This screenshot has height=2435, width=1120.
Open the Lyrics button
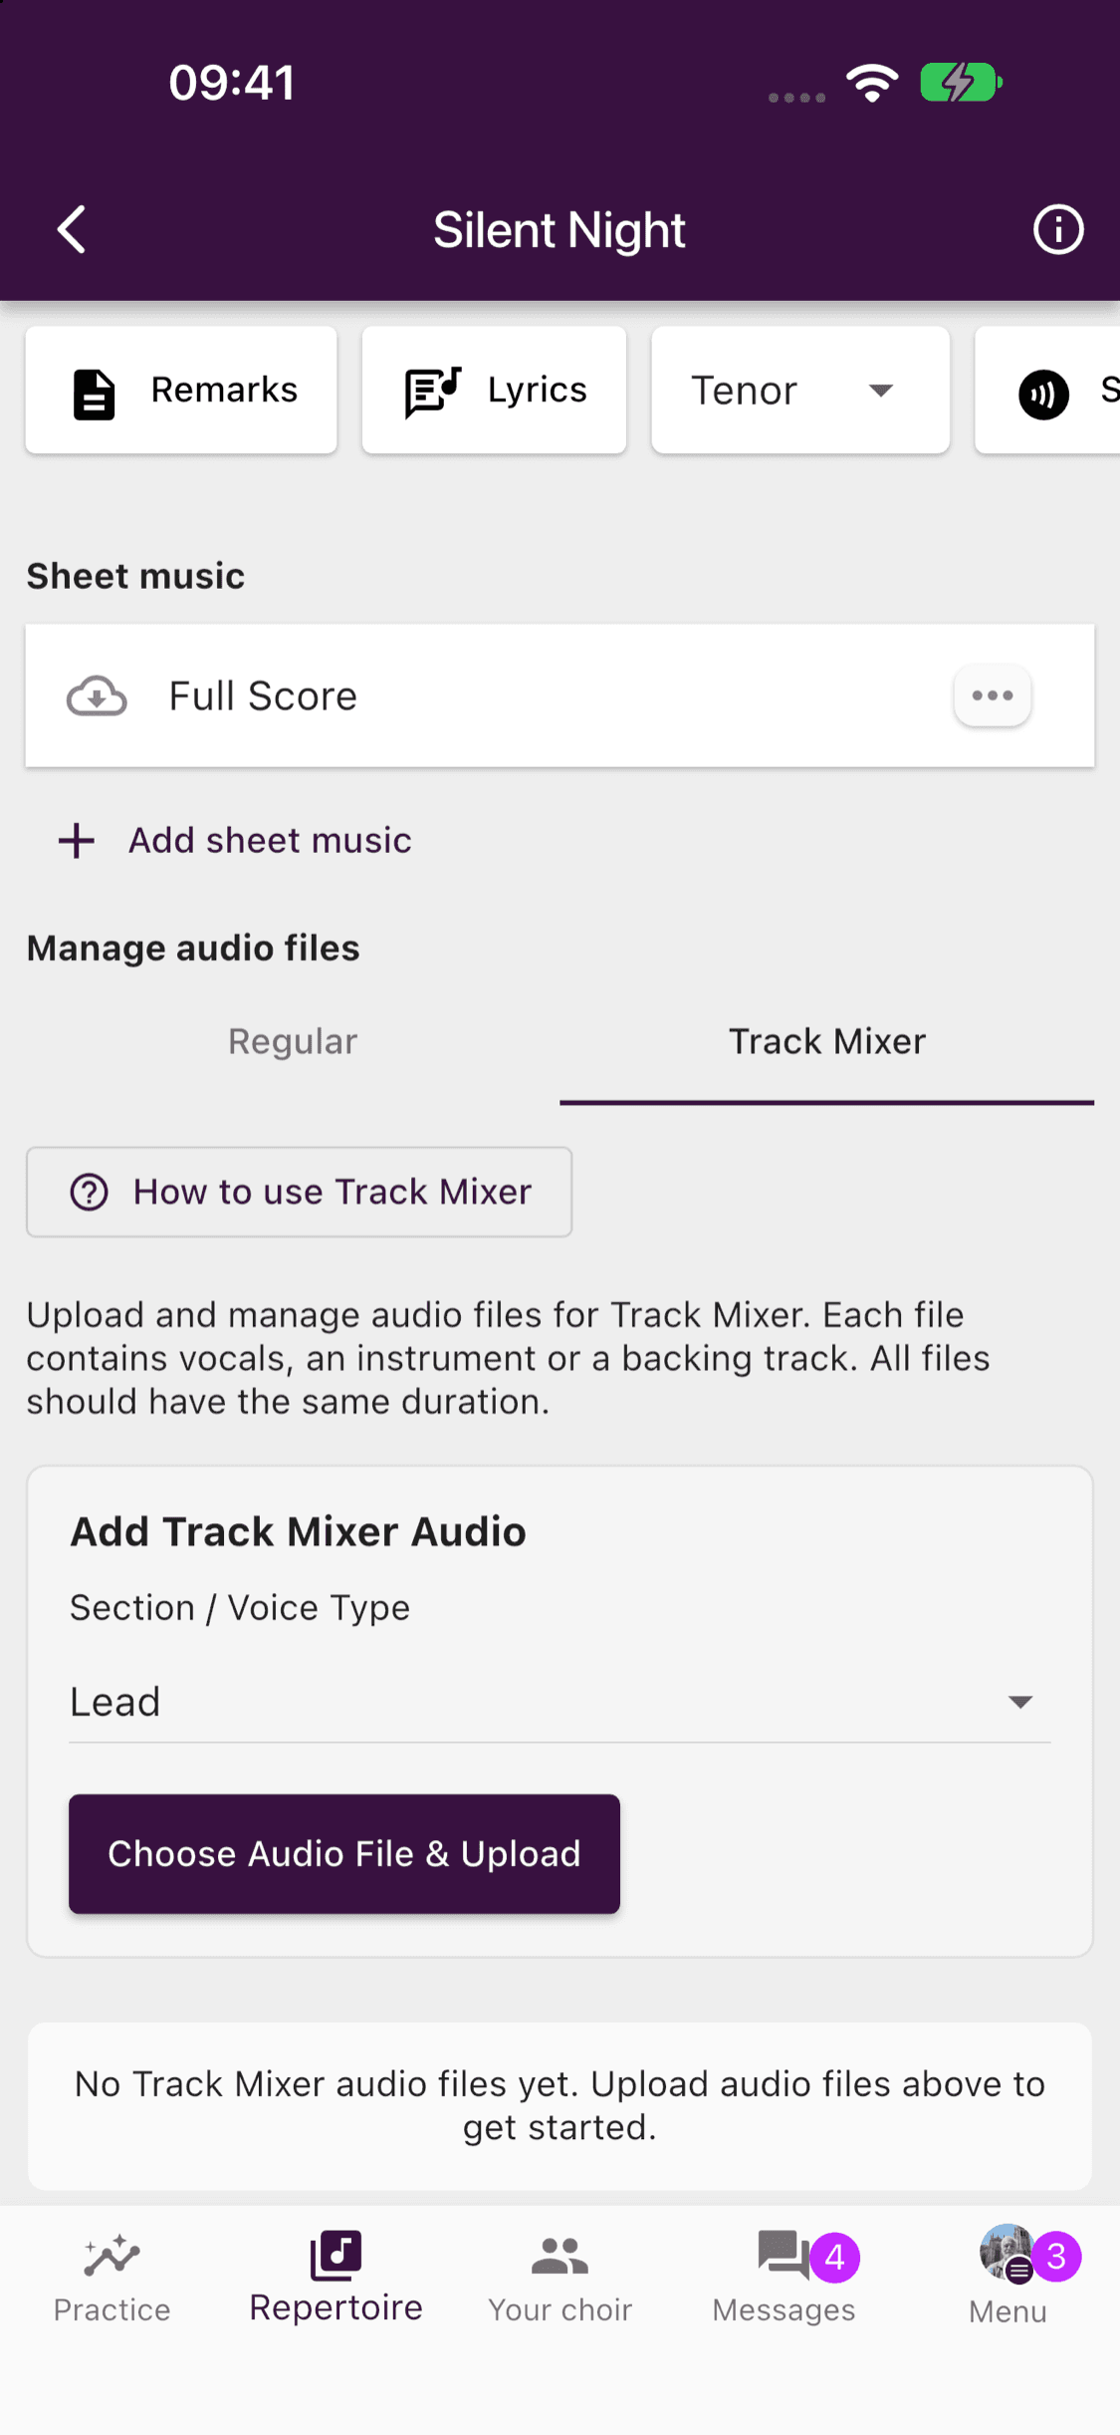click(494, 391)
